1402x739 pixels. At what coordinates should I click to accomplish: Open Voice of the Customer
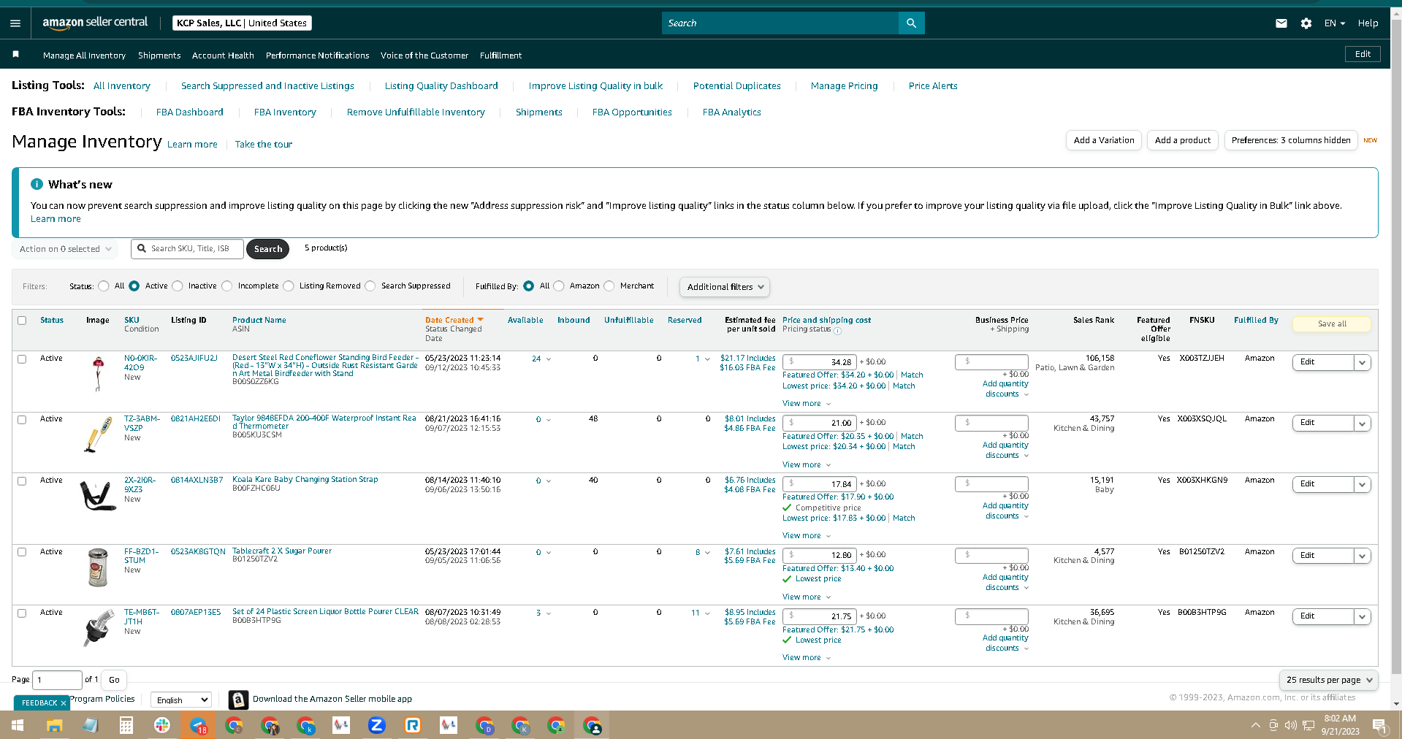[424, 55]
